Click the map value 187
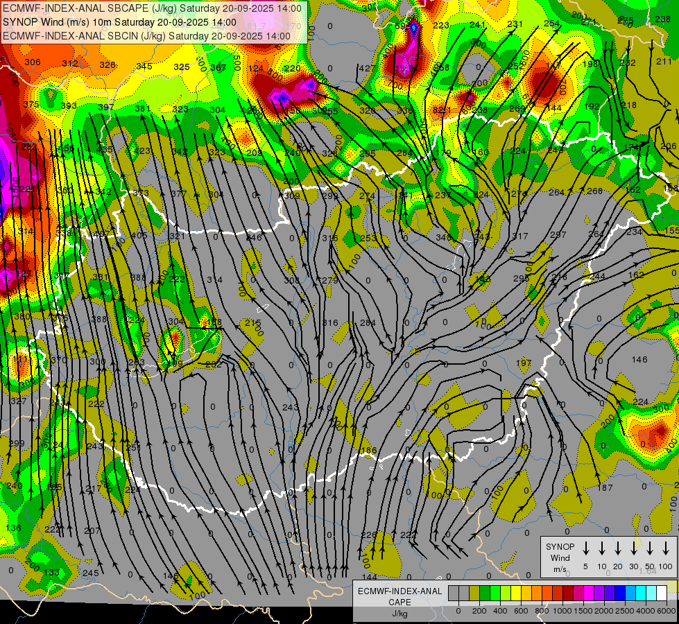Screen dimensions: 679x624 point(605,487)
